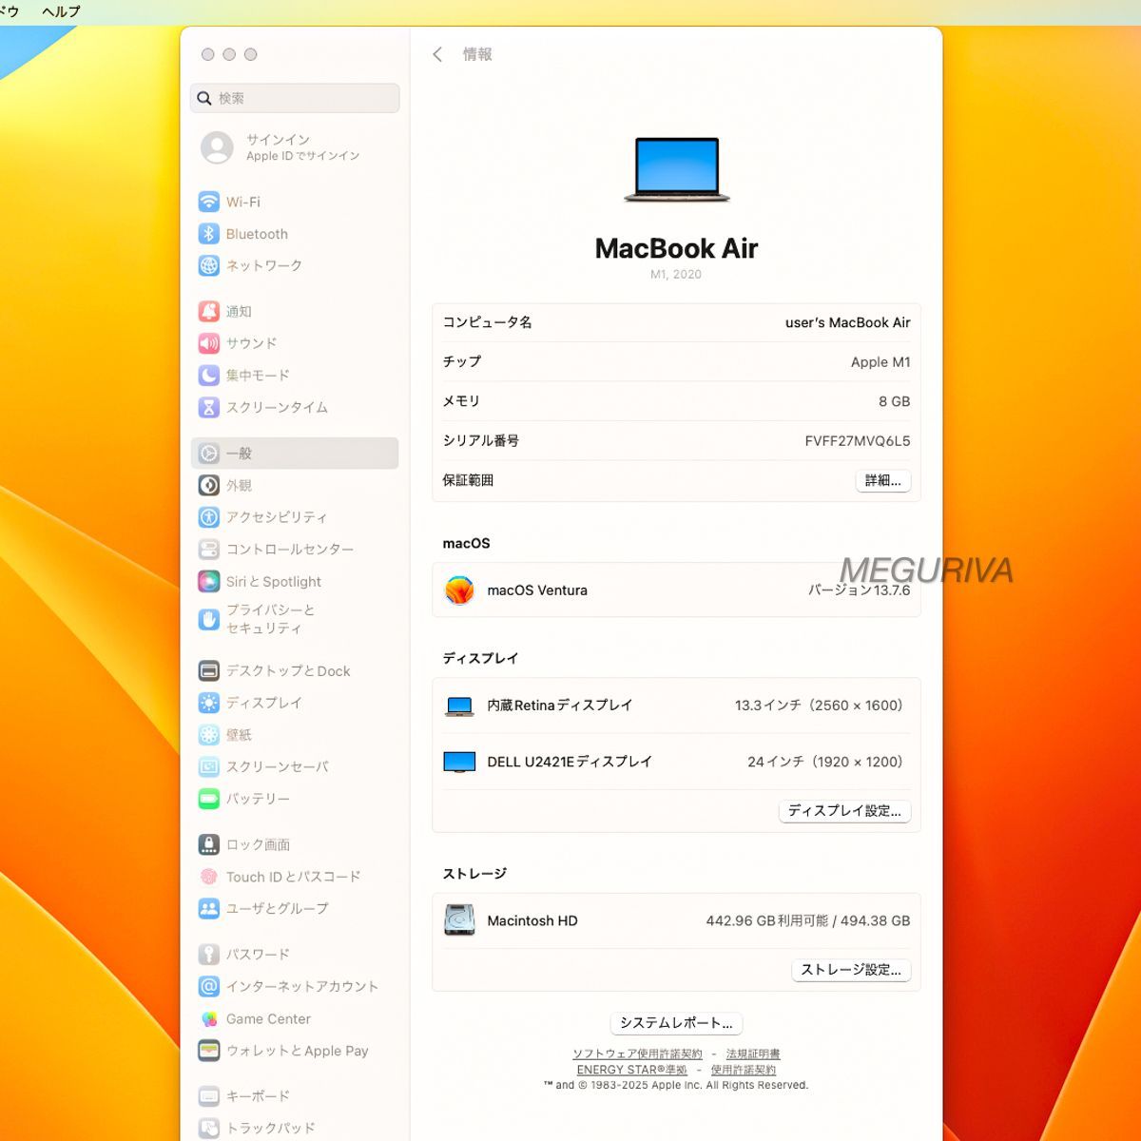This screenshot has width=1141, height=1141.
Task: Open インターネットアカウント @ icon
Action: click(x=208, y=987)
